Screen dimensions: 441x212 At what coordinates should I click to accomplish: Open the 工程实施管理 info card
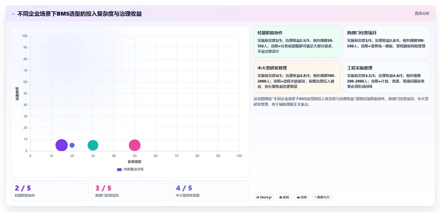point(387,77)
